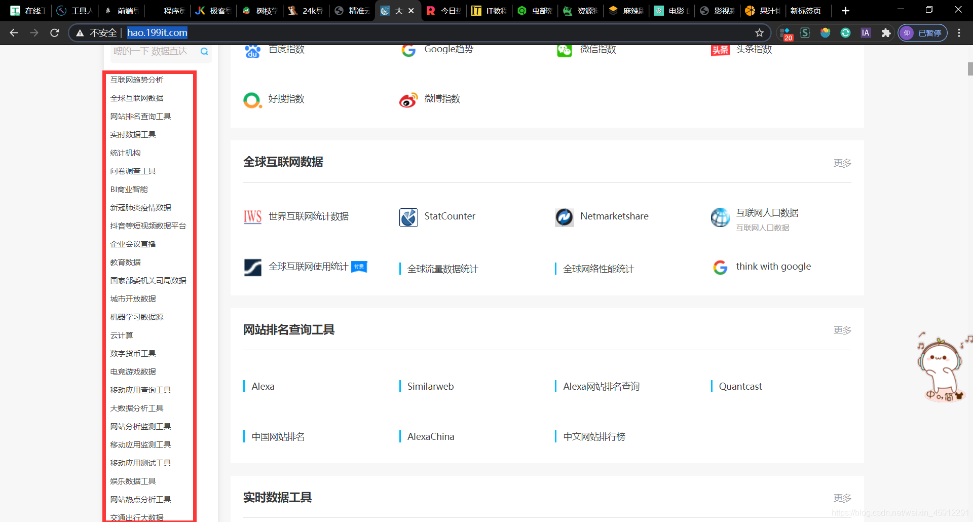Click the Netmarketshare logo icon
This screenshot has height=522, width=973.
click(564, 217)
